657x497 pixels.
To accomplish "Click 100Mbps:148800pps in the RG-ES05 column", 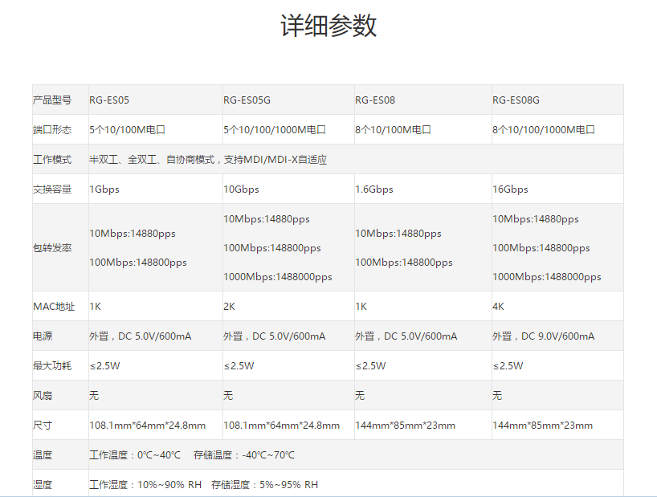I will 138,263.
